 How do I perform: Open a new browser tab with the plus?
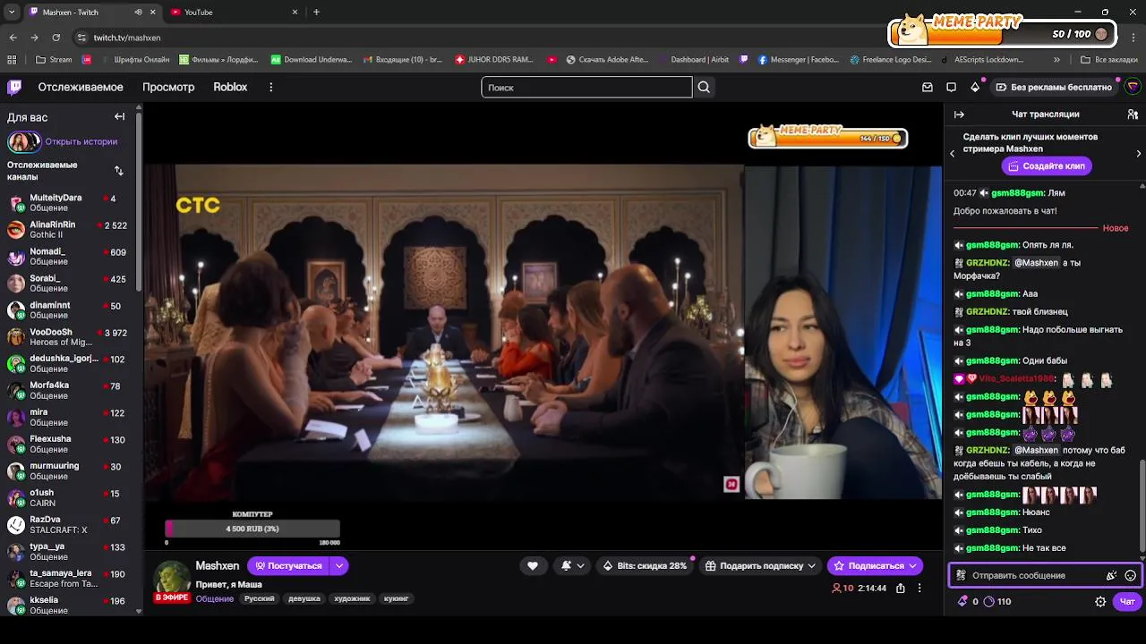(316, 12)
